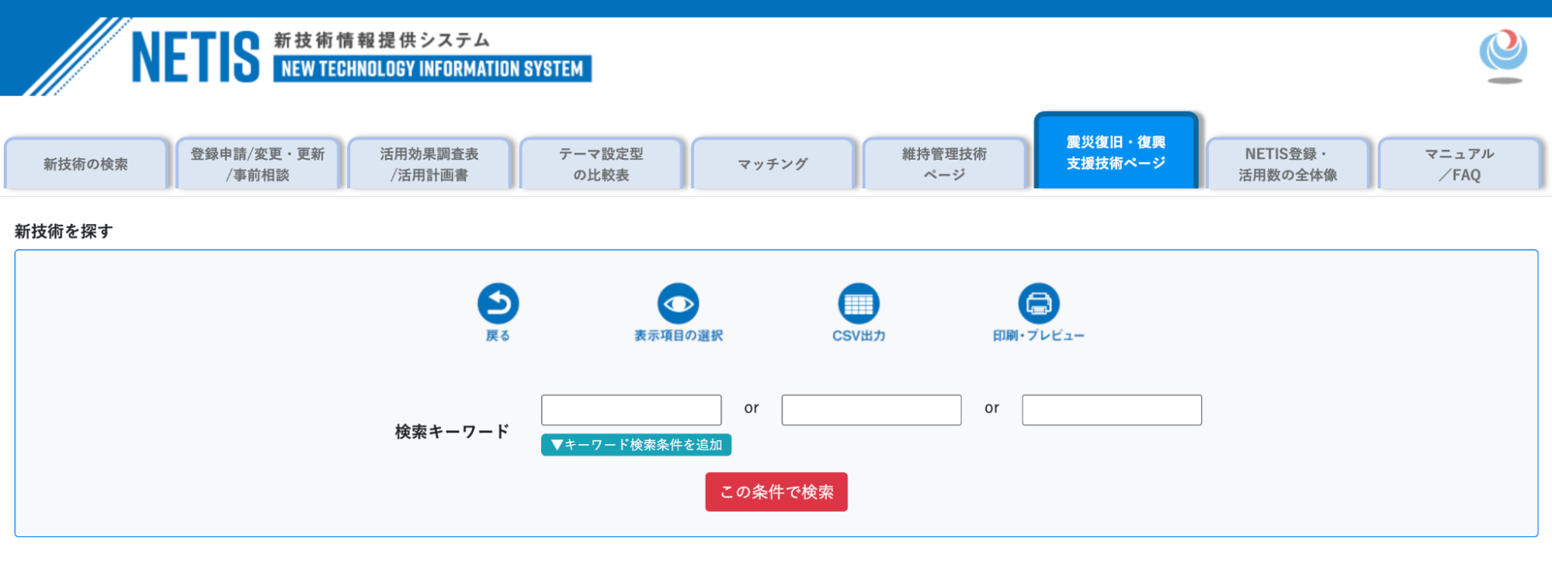The image size is (1552, 562).
Task: Click the blue back arrow icon
Action: (498, 303)
